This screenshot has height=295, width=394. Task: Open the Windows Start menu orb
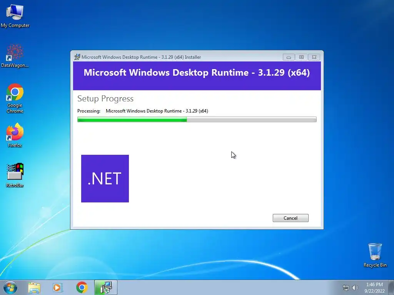pyautogui.click(x=10, y=287)
